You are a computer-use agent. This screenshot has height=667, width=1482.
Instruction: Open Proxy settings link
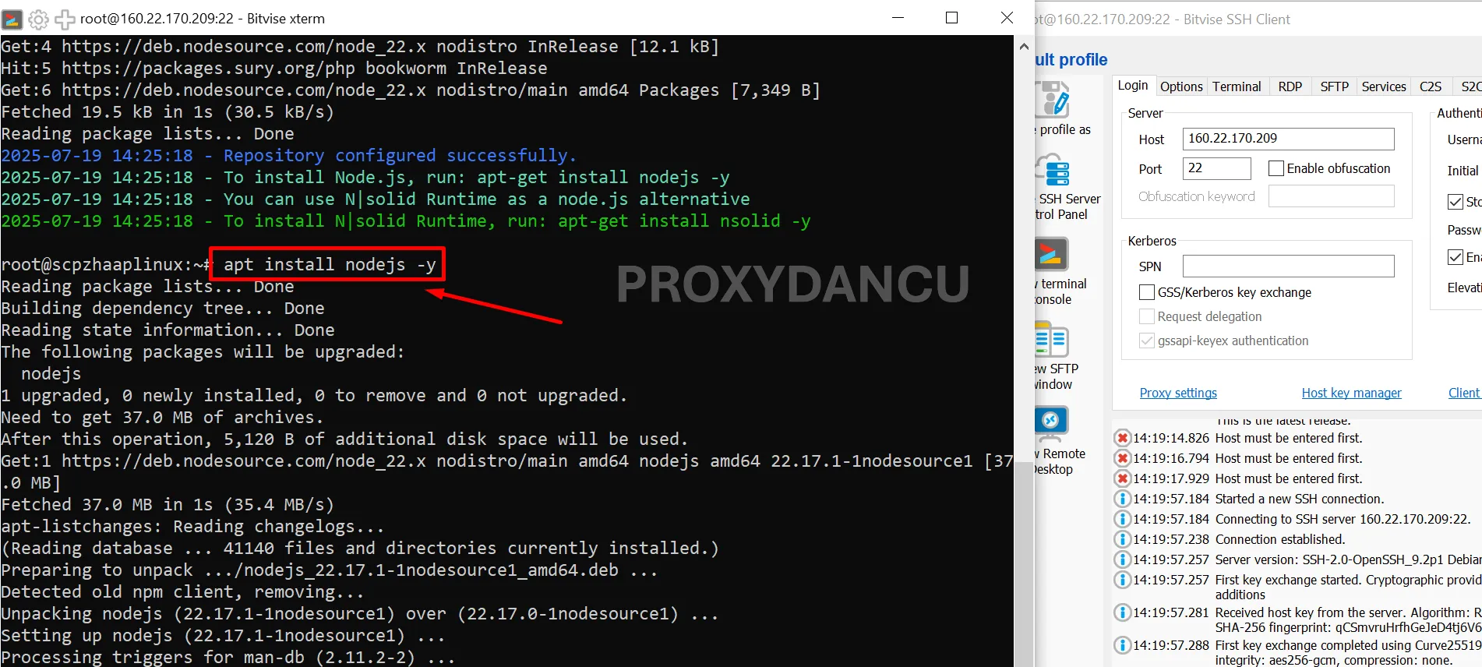coord(1178,393)
